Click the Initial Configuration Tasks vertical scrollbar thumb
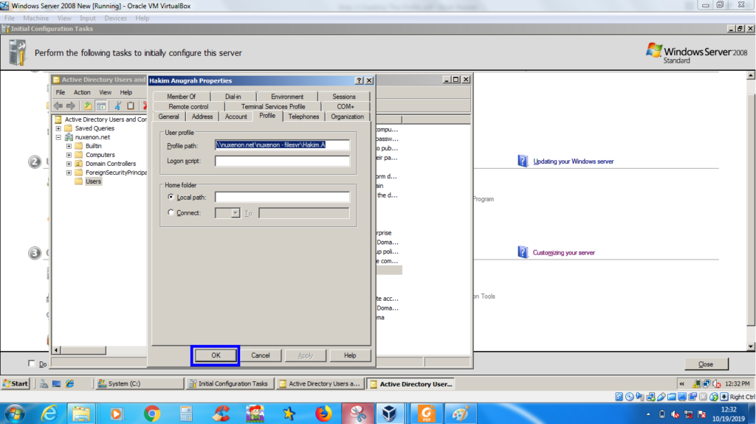Screen dimensions: 756x424 click(x=751, y=209)
